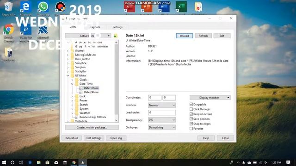Click the Rainmeter taskbar button

pyautogui.click(x=82, y=162)
